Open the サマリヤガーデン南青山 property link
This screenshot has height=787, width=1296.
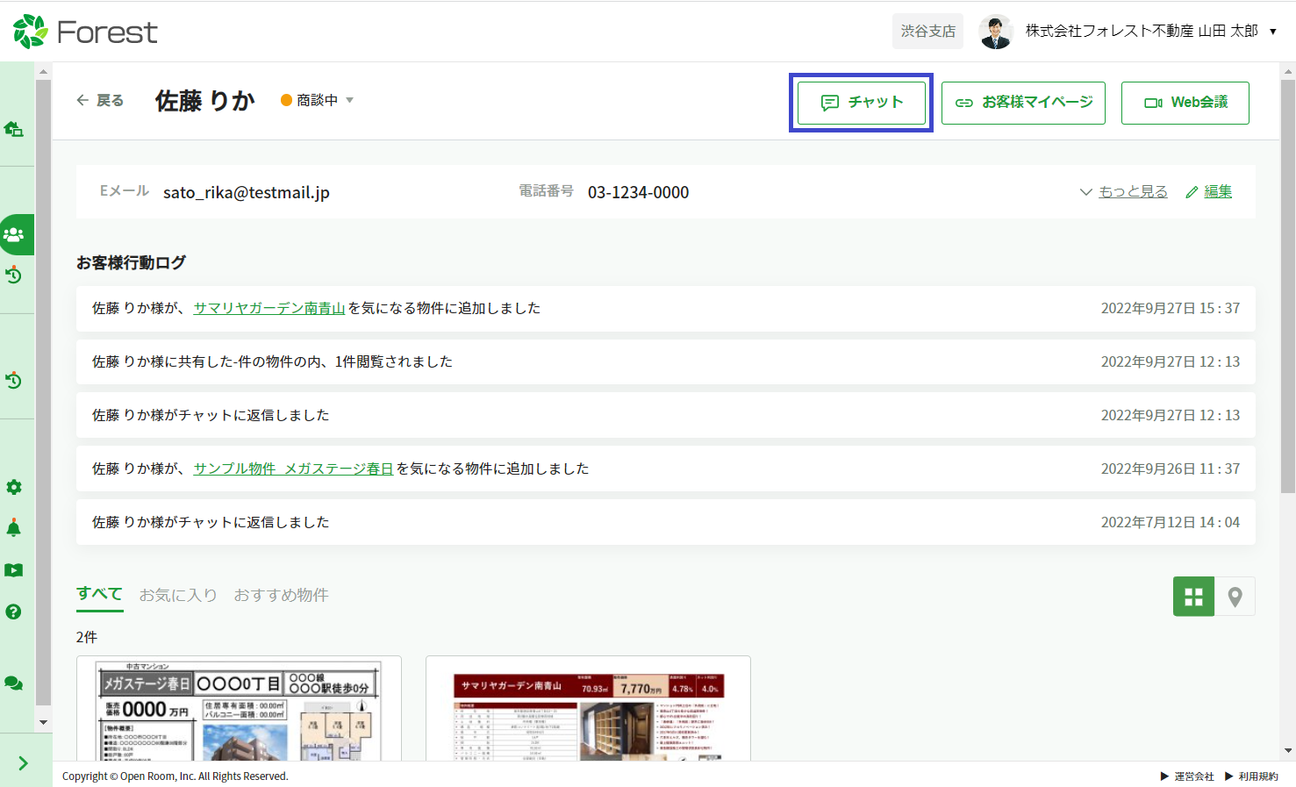coord(269,308)
